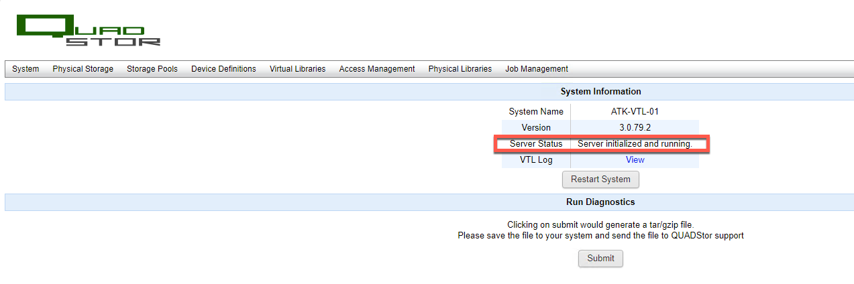Open the Access Management menu
Screen dimensions: 854x284
[x=377, y=69]
